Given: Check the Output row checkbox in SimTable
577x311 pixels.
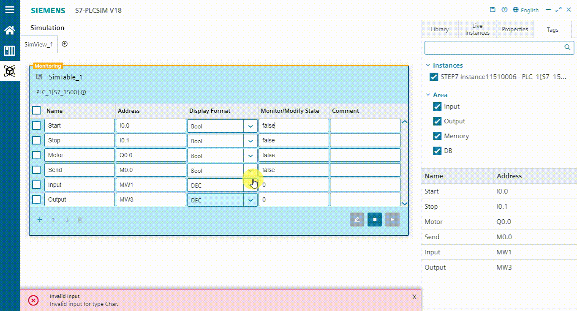Looking at the screenshot, I should pyautogui.click(x=36, y=199).
